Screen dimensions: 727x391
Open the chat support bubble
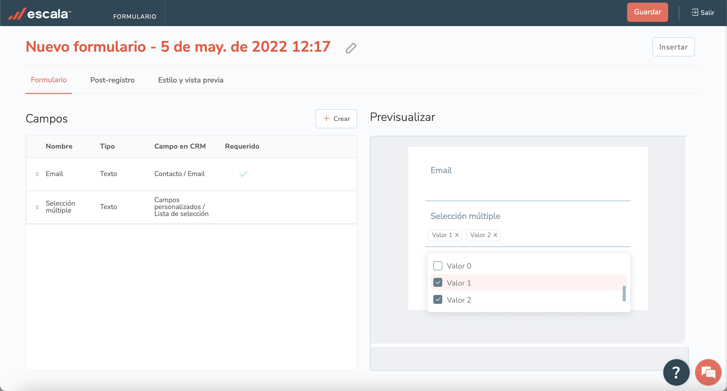click(708, 372)
